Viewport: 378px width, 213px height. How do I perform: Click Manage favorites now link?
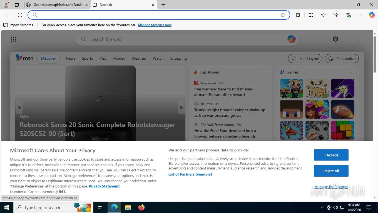[155, 25]
